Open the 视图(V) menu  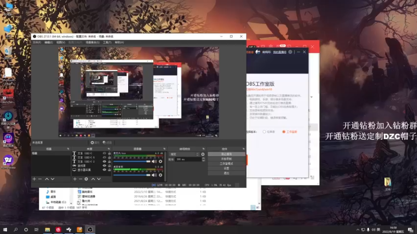pyautogui.click(x=60, y=43)
